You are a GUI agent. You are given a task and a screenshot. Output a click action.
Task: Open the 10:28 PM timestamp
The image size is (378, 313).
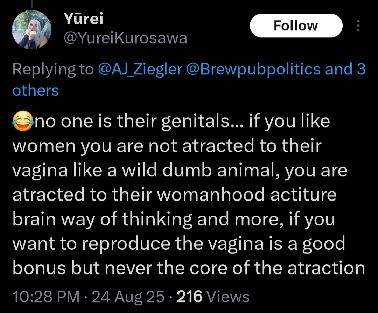[45, 297]
